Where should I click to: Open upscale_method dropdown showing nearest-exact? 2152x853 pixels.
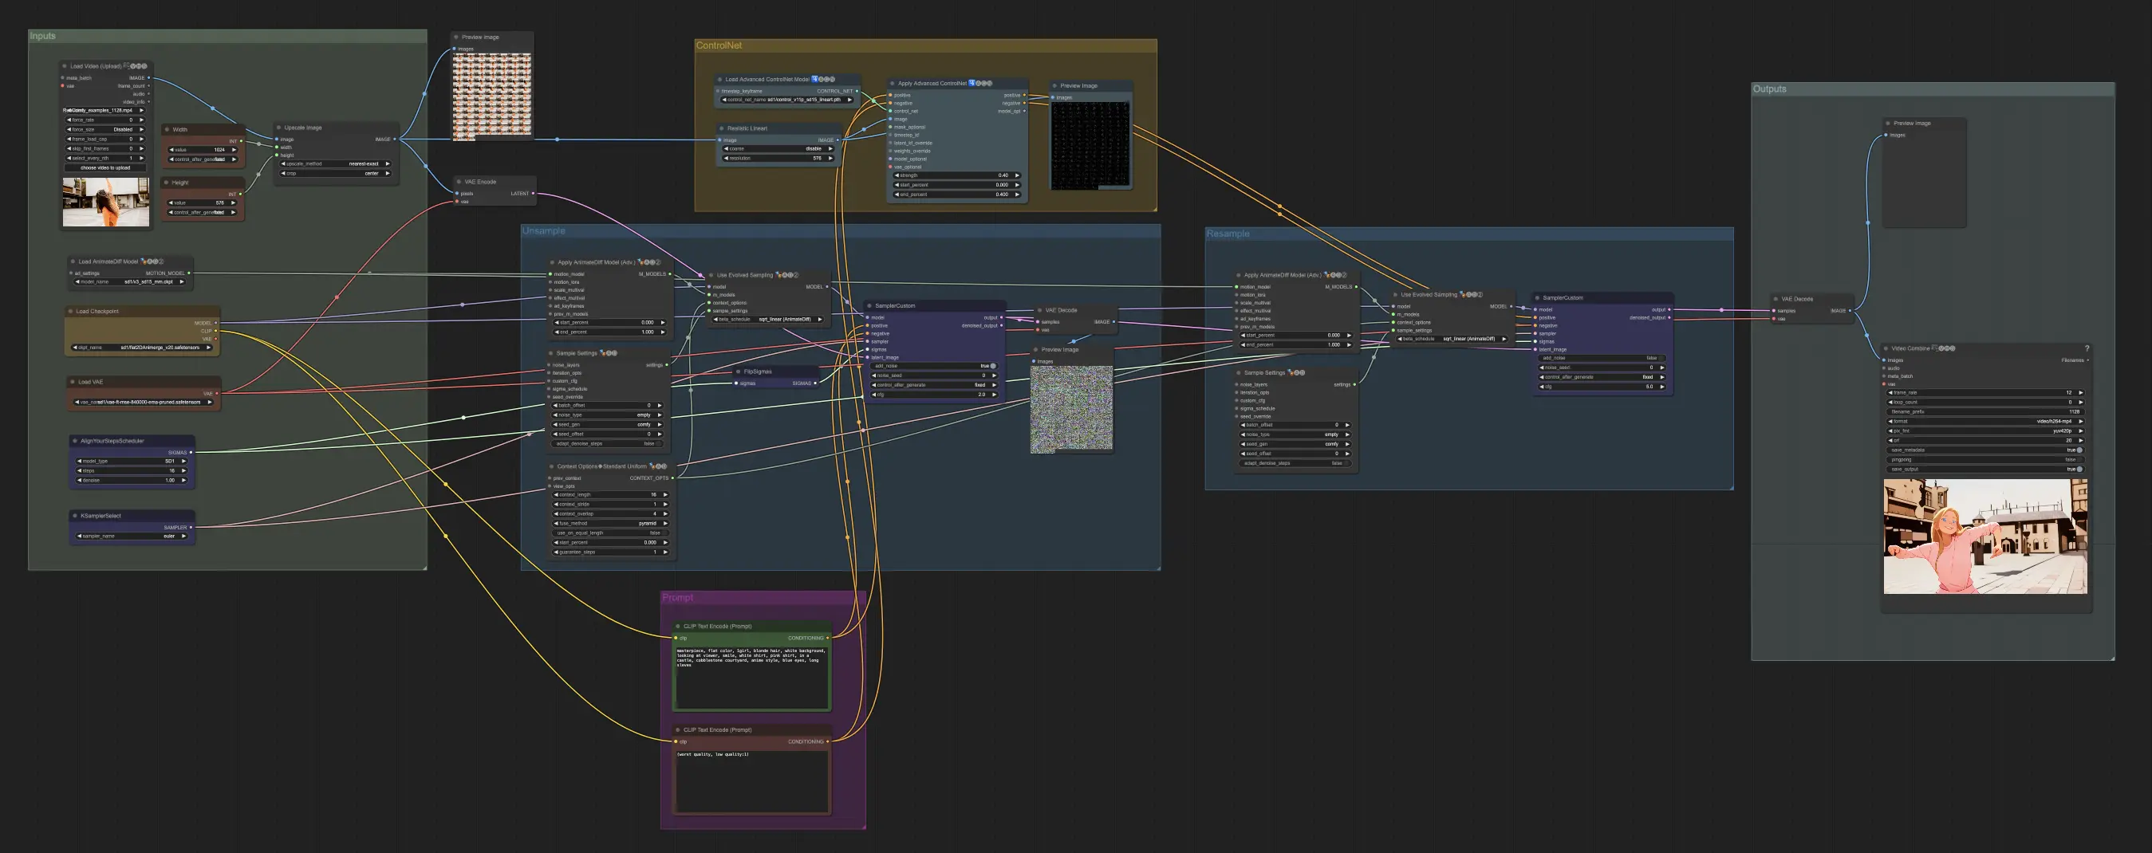coord(336,163)
